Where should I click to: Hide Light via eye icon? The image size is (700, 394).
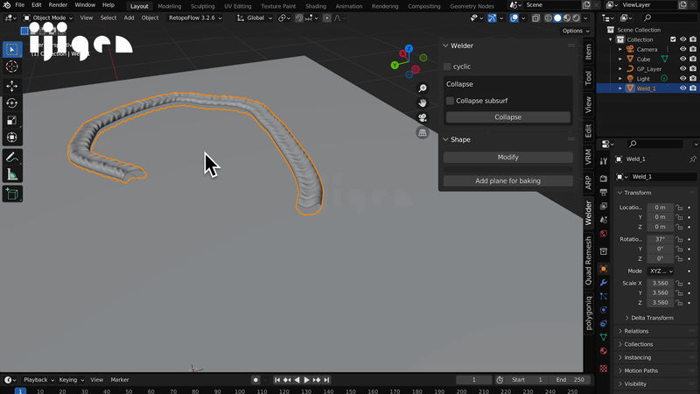pos(683,79)
